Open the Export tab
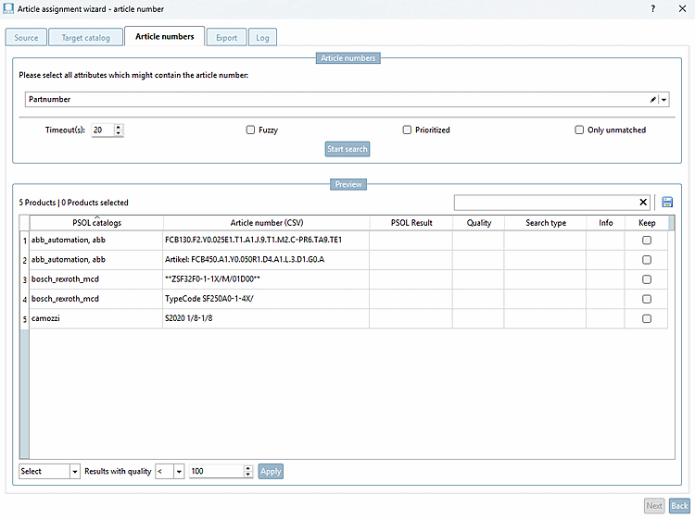This screenshot has height=519, width=695. coord(226,38)
